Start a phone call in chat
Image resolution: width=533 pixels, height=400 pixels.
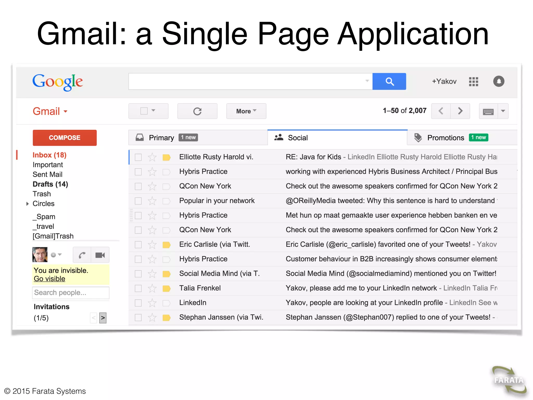82,255
